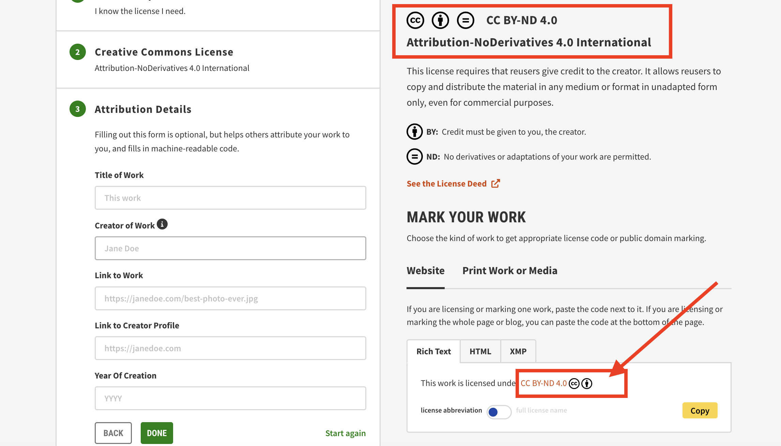Image resolution: width=781 pixels, height=446 pixels.
Task: Click the small CC icon in the license snippet
Action: tap(574, 383)
